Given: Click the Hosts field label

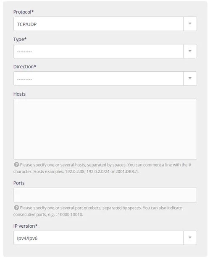Looking at the screenshot, I should coord(19,94).
